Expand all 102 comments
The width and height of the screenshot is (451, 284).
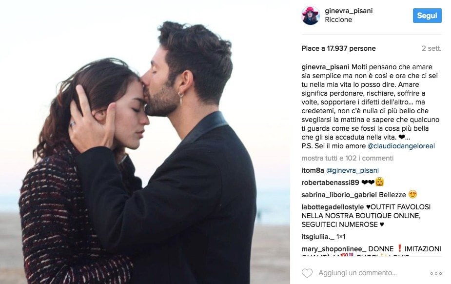click(x=348, y=158)
